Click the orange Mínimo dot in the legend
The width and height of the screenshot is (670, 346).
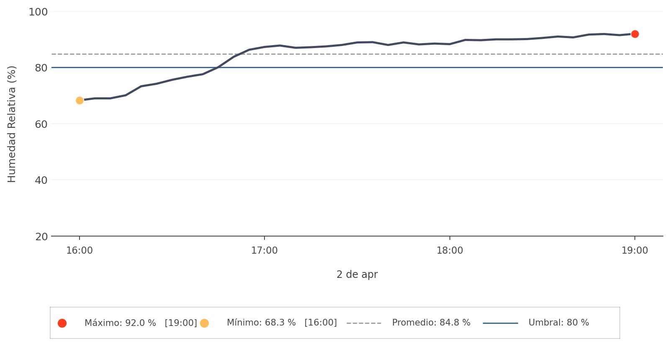[204, 323]
